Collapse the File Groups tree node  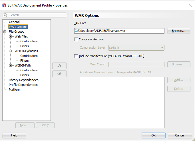pyautogui.click(x=5, y=32)
